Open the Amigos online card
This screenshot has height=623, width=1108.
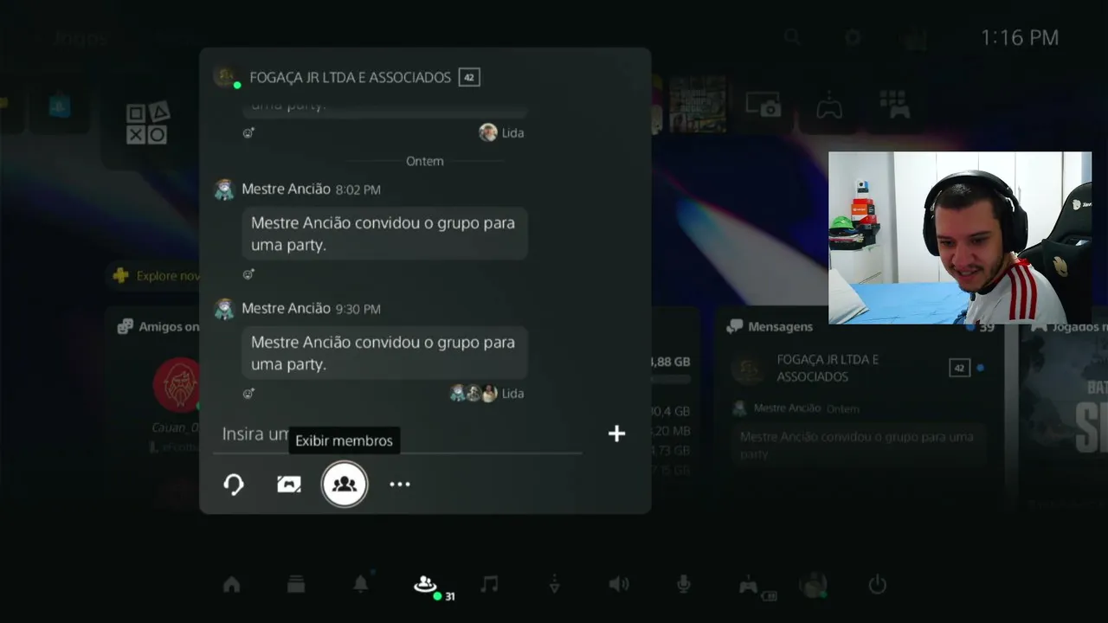[x=157, y=326]
